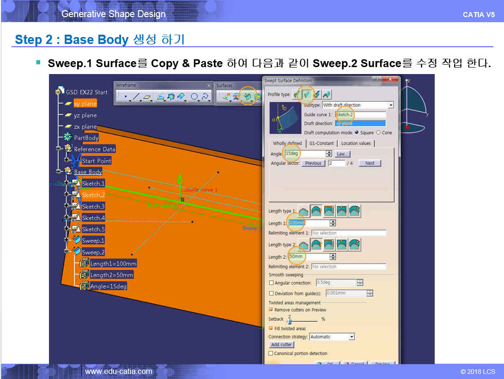Click the Guide curve 1 input field
The width and height of the screenshot is (504, 379).
click(x=360, y=114)
